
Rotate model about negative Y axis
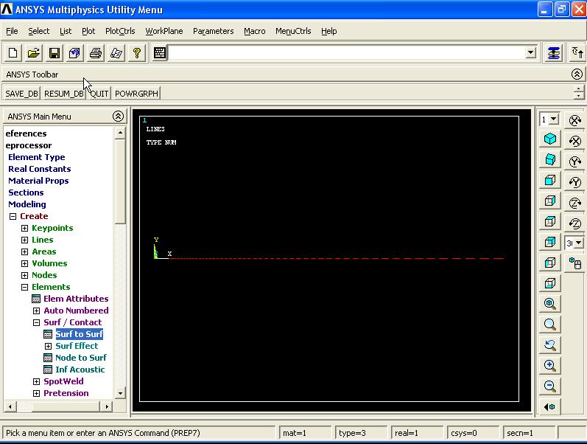pos(574,182)
